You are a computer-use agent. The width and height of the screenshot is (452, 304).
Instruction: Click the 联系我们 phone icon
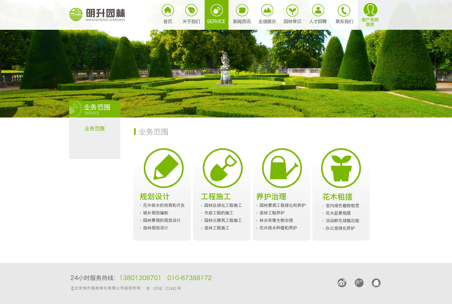pos(344,11)
